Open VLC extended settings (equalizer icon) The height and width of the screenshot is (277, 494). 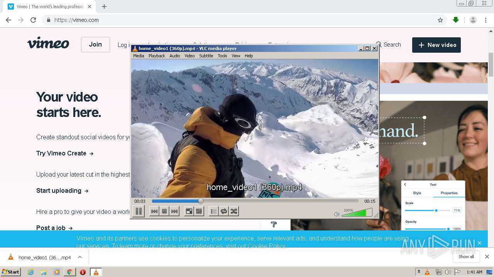(199, 211)
